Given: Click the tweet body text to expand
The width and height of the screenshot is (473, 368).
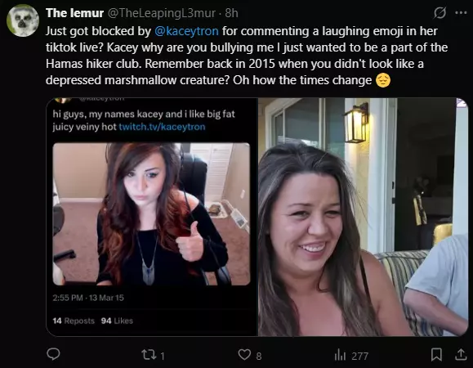Looking at the screenshot, I should click(247, 56).
